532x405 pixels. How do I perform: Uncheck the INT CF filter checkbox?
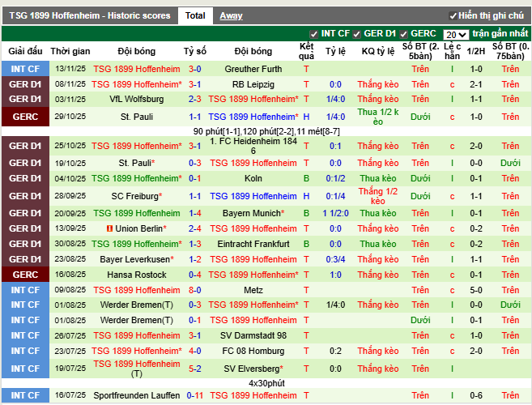[313, 34]
